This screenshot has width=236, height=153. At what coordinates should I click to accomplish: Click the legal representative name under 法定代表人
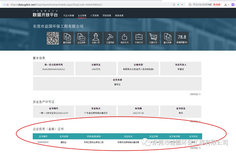pyautogui.click(x=181, y=69)
